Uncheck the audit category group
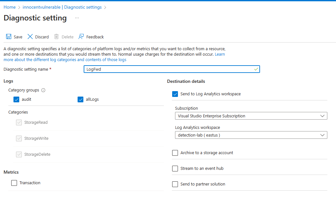The image size is (336, 213). pos(17,99)
